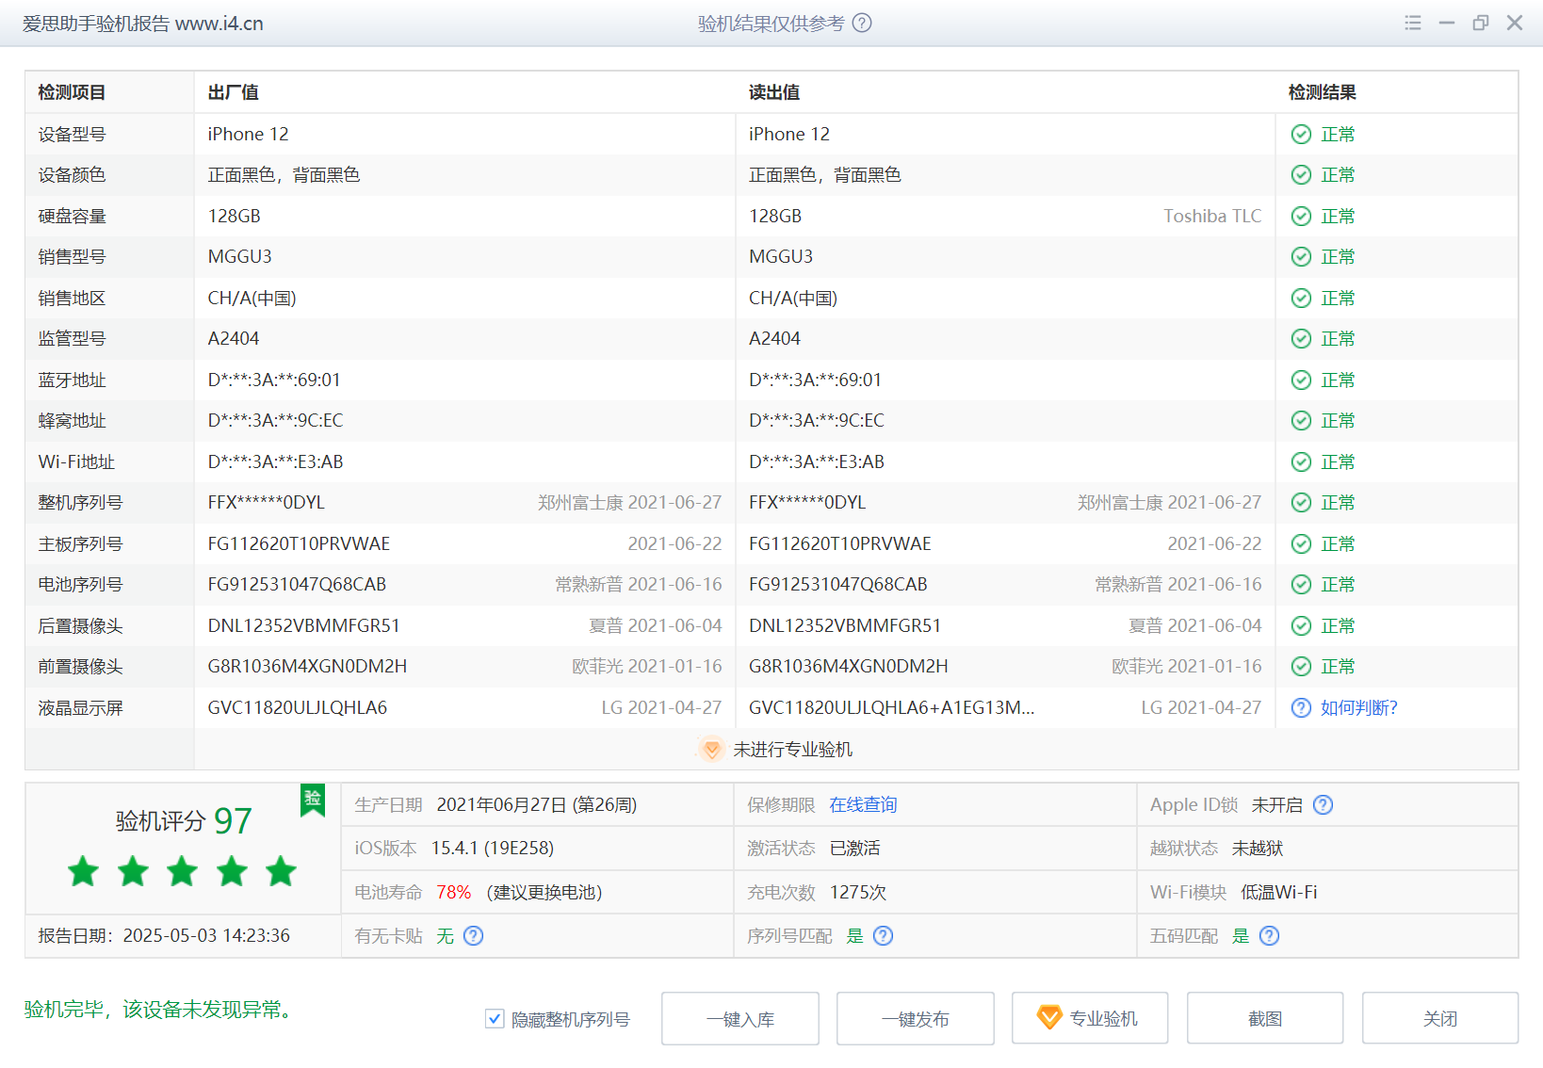Screen dimensions: 1543x1068
Task: Click the green check icon in 设备型号 row
Action: coord(1301,134)
